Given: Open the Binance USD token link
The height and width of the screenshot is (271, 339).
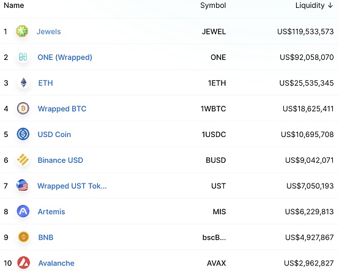Looking at the screenshot, I should pos(61,160).
